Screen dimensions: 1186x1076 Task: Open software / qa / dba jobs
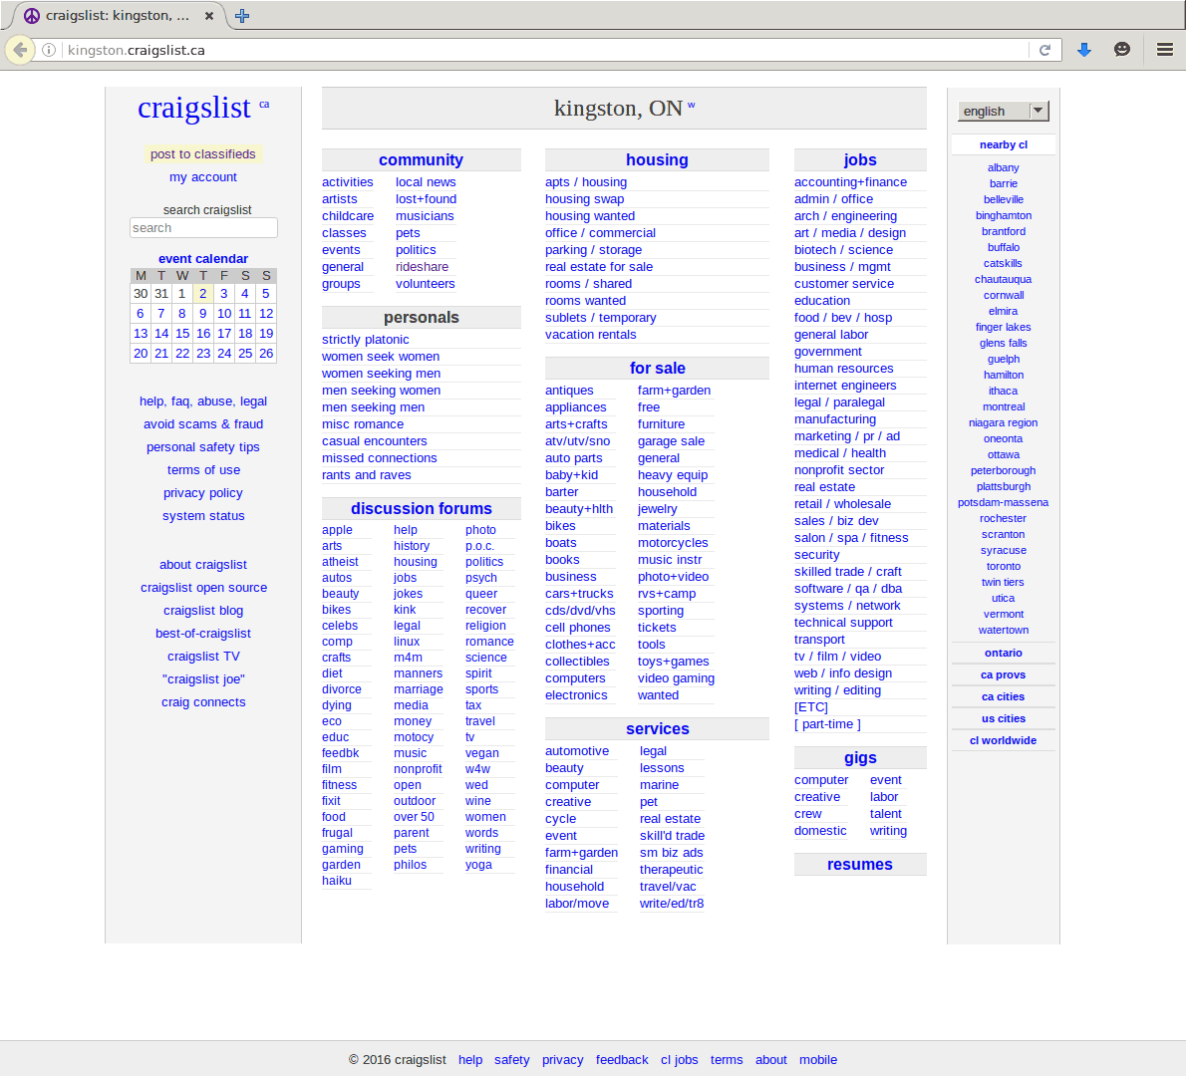(x=848, y=588)
